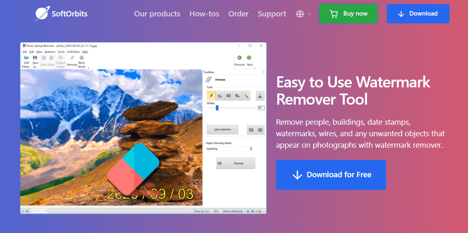Image resolution: width=468 pixels, height=233 pixels.
Task: Open the View menu in Photo Stamp Remover
Action: (39, 52)
